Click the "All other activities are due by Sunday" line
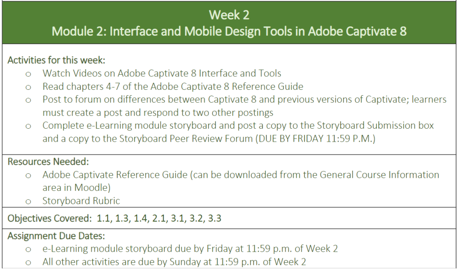 coord(174,262)
